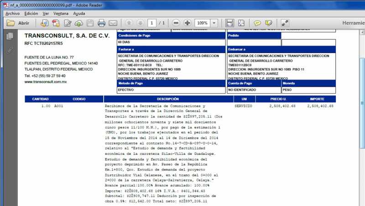Click the PRECIO U. column header

point(278,99)
